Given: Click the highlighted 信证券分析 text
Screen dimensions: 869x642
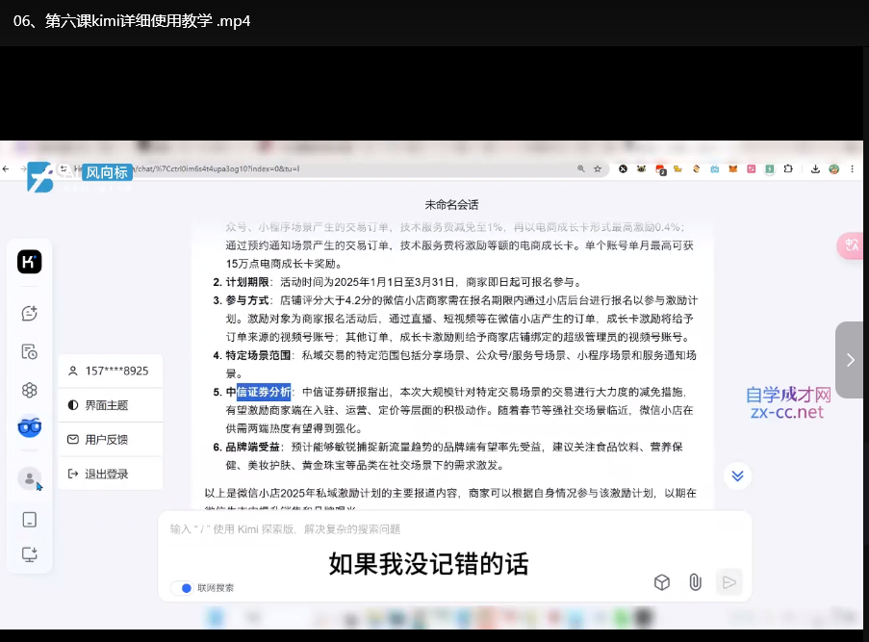Looking at the screenshot, I should pyautogui.click(x=264, y=392).
